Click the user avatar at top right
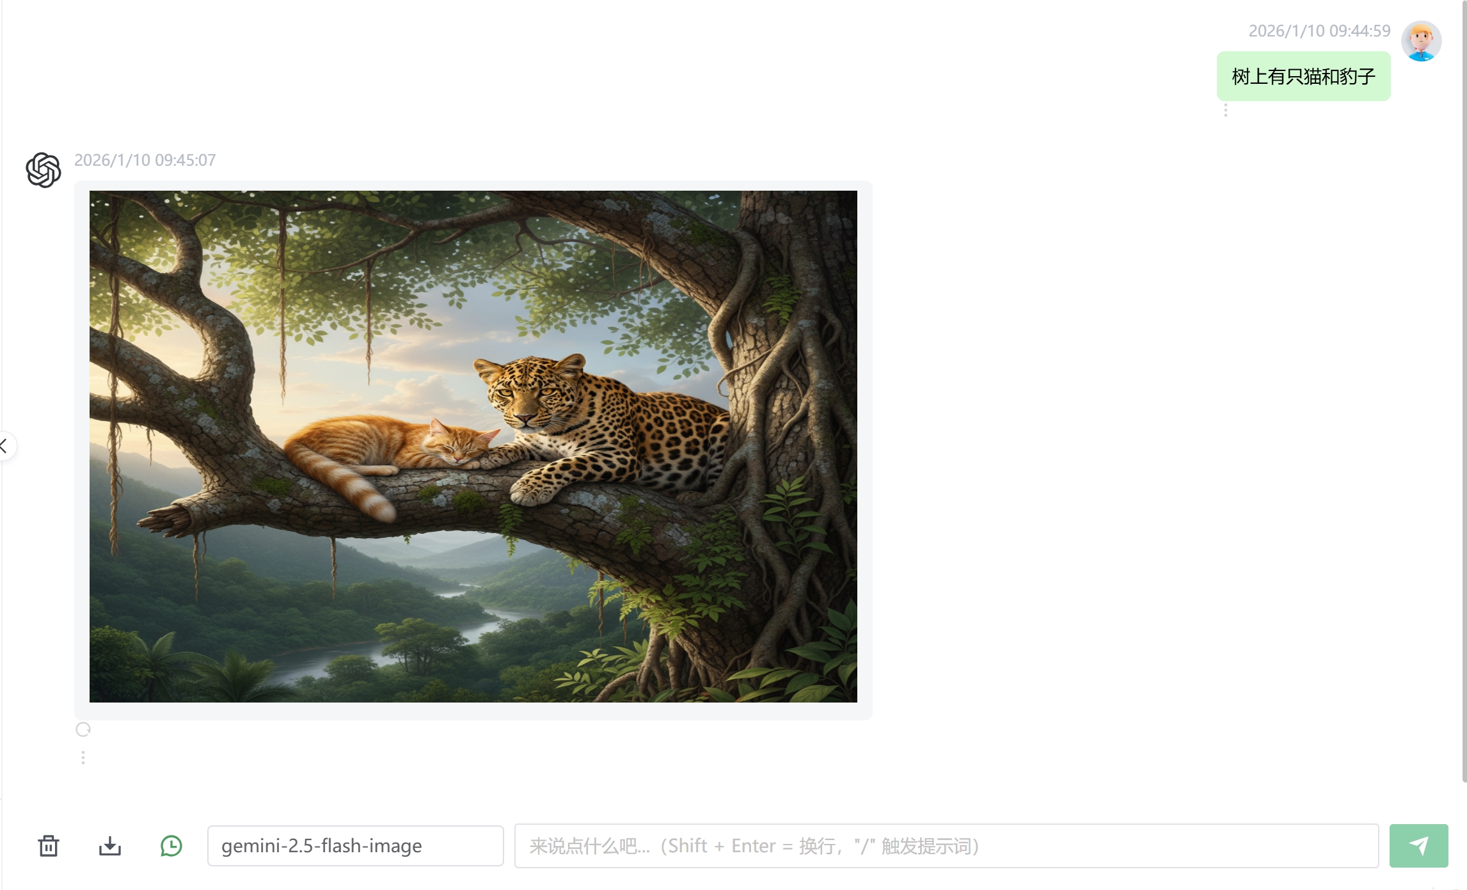The width and height of the screenshot is (1467, 890). click(x=1421, y=41)
